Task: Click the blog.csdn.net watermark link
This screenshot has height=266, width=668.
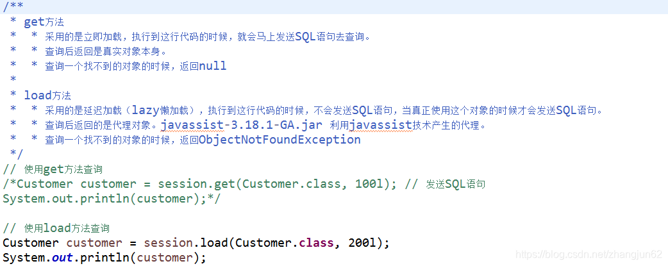Action: [x=589, y=254]
